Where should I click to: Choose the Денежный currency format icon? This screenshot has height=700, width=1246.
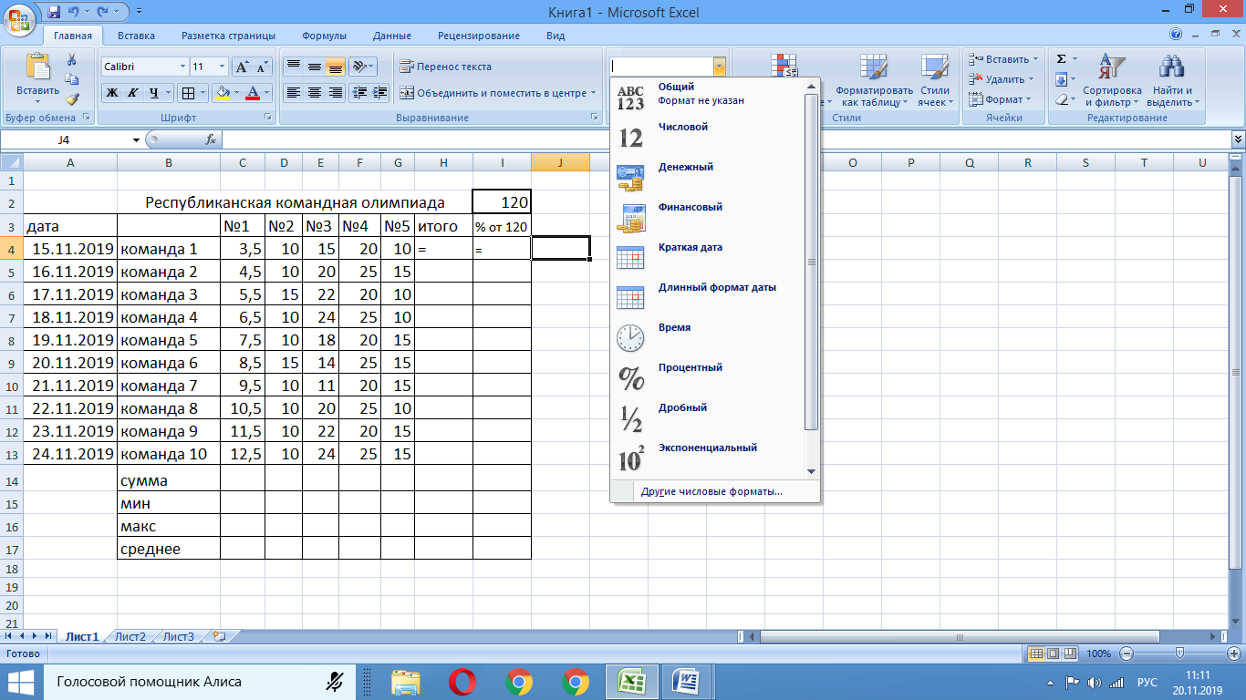pyautogui.click(x=630, y=177)
